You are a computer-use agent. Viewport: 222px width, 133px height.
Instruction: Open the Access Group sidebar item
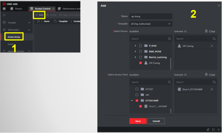coord(14,37)
